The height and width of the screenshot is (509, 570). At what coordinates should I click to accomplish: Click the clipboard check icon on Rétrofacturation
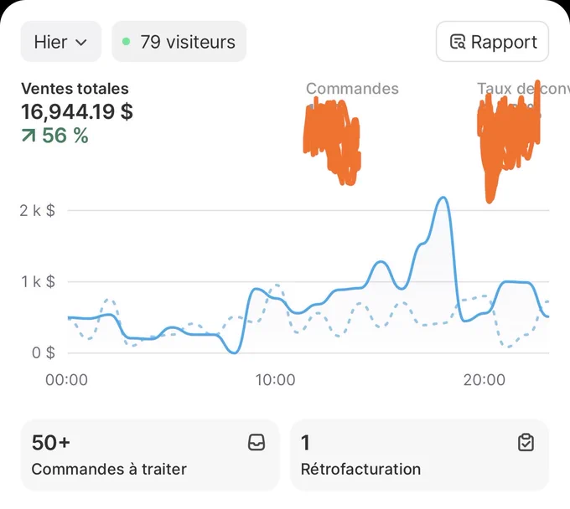click(x=526, y=443)
